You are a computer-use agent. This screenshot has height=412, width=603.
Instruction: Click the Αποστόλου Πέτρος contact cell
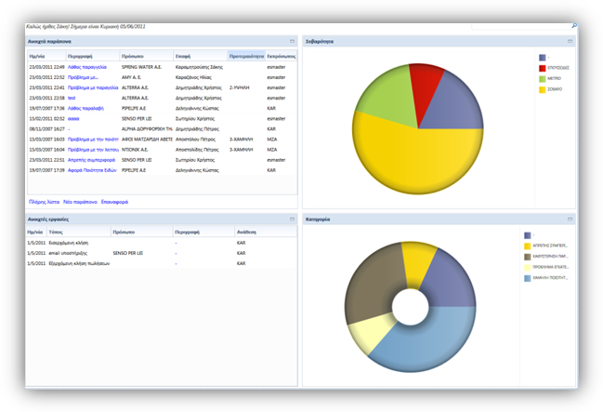click(x=195, y=140)
